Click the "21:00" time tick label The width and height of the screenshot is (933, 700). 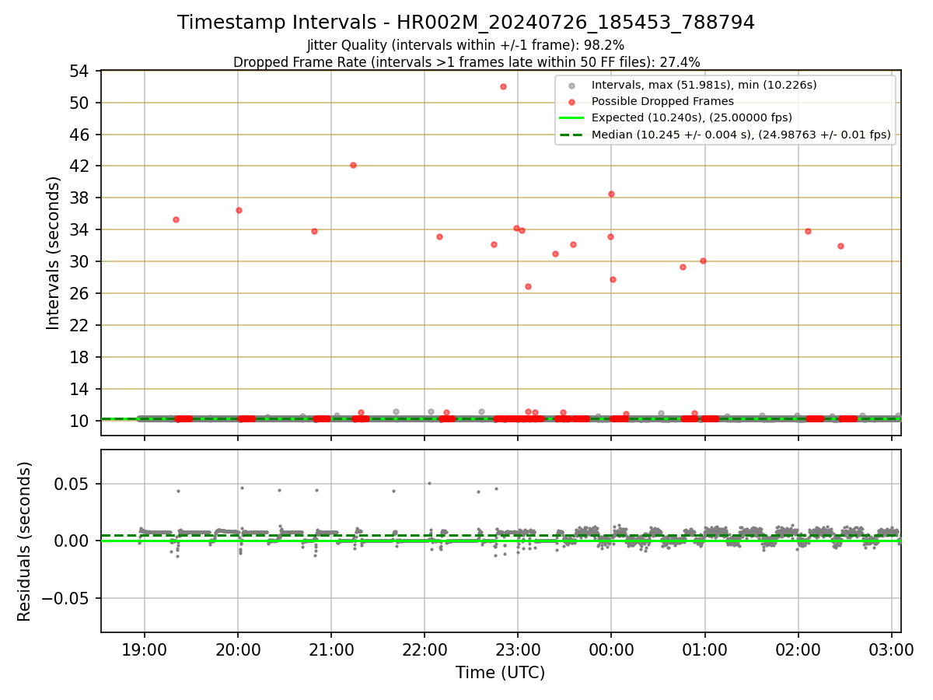(x=331, y=649)
